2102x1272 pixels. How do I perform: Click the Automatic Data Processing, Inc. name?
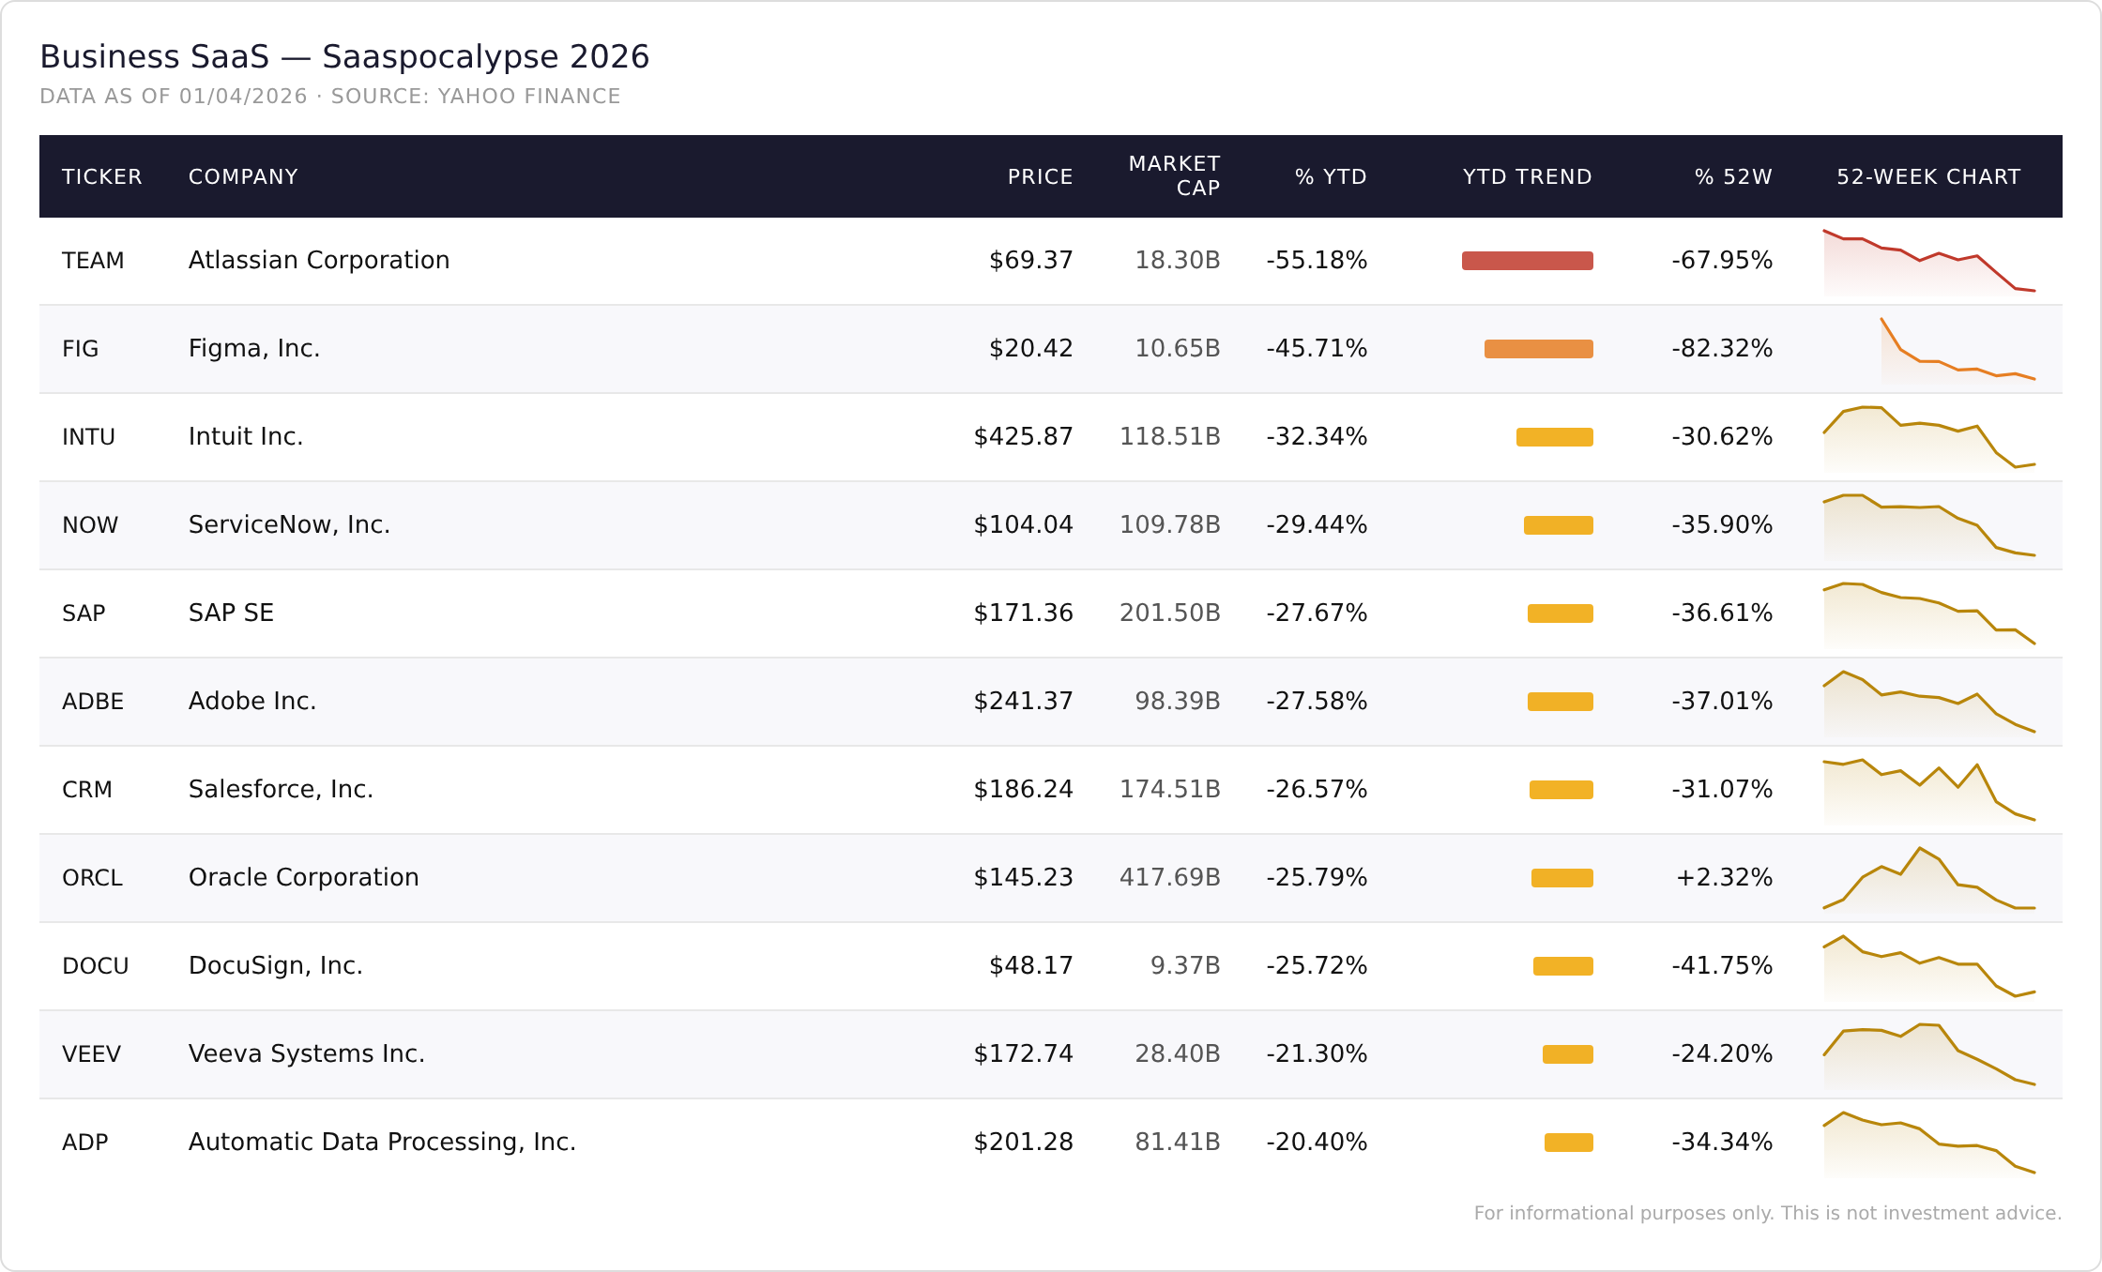pyautogui.click(x=382, y=1142)
